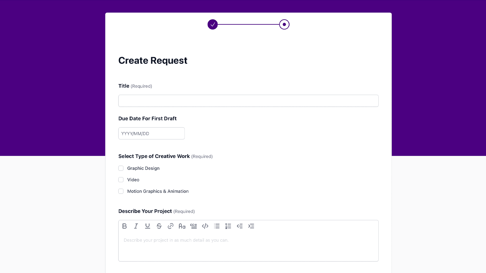486x273 pixels.
Task: Enable the Video checkbox
Action: click(121, 180)
